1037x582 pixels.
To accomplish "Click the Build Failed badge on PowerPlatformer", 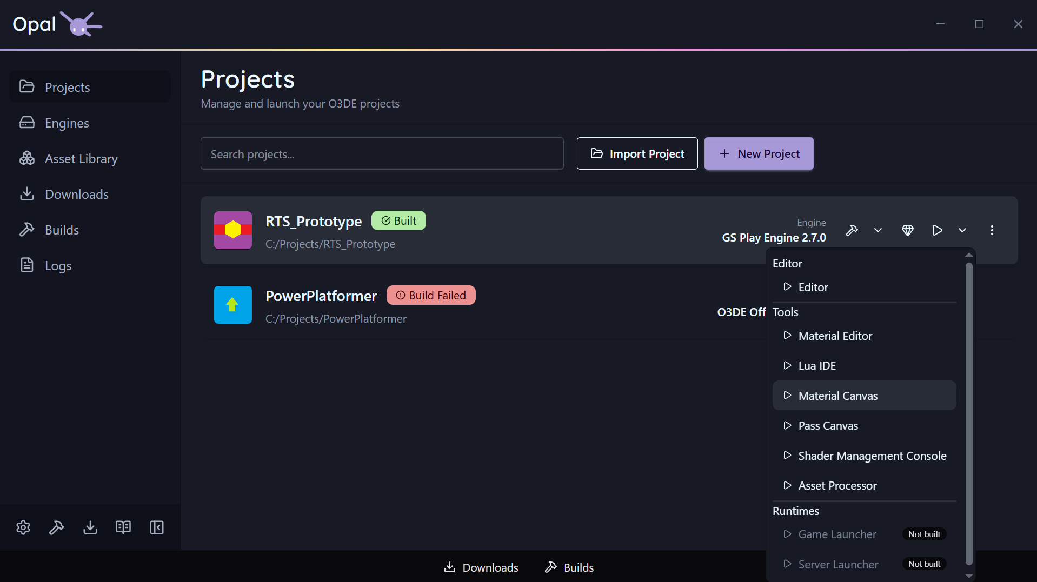I will pos(431,295).
